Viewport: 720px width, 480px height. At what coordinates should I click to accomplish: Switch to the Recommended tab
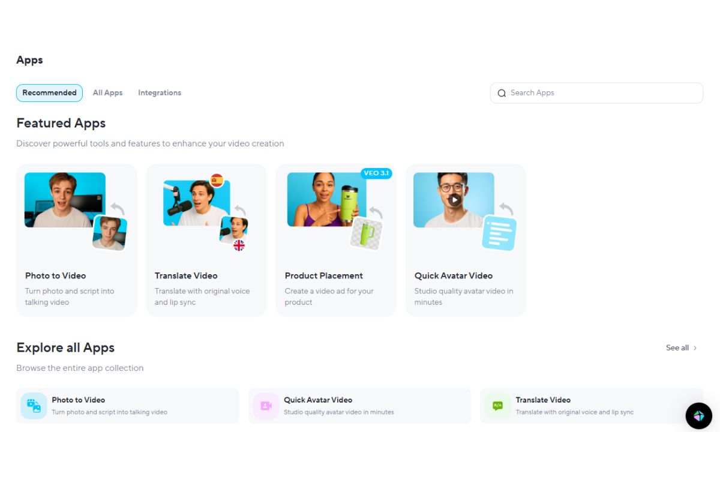coord(49,93)
